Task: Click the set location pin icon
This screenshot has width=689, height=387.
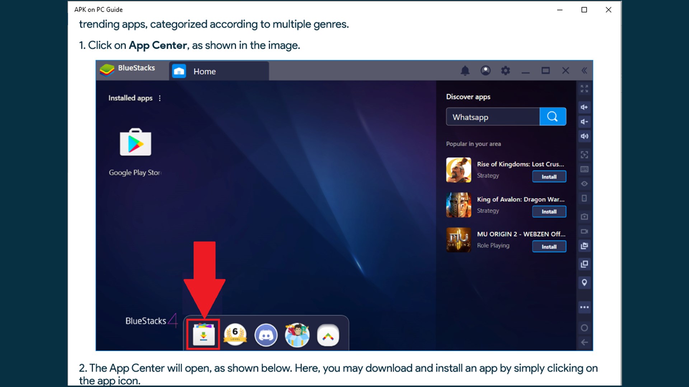Action: [584, 282]
